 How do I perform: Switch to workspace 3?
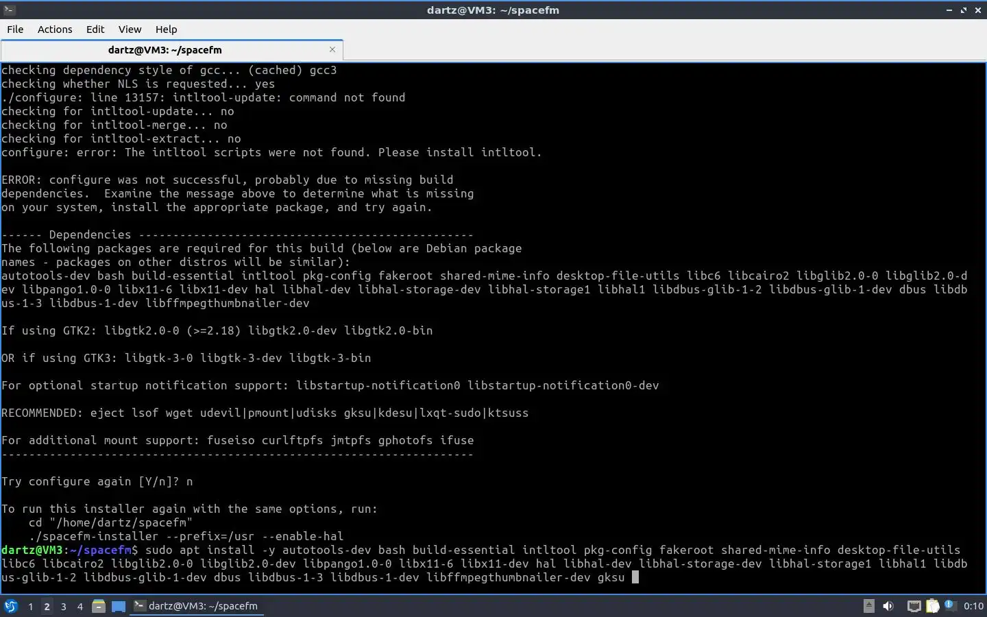pyautogui.click(x=64, y=606)
